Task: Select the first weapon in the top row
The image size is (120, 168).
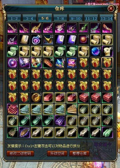Action: pyautogui.click(x=12, y=28)
